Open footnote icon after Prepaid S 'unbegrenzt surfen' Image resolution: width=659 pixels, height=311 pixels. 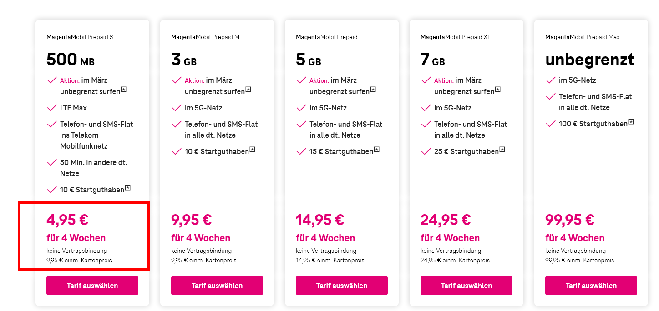123,90
